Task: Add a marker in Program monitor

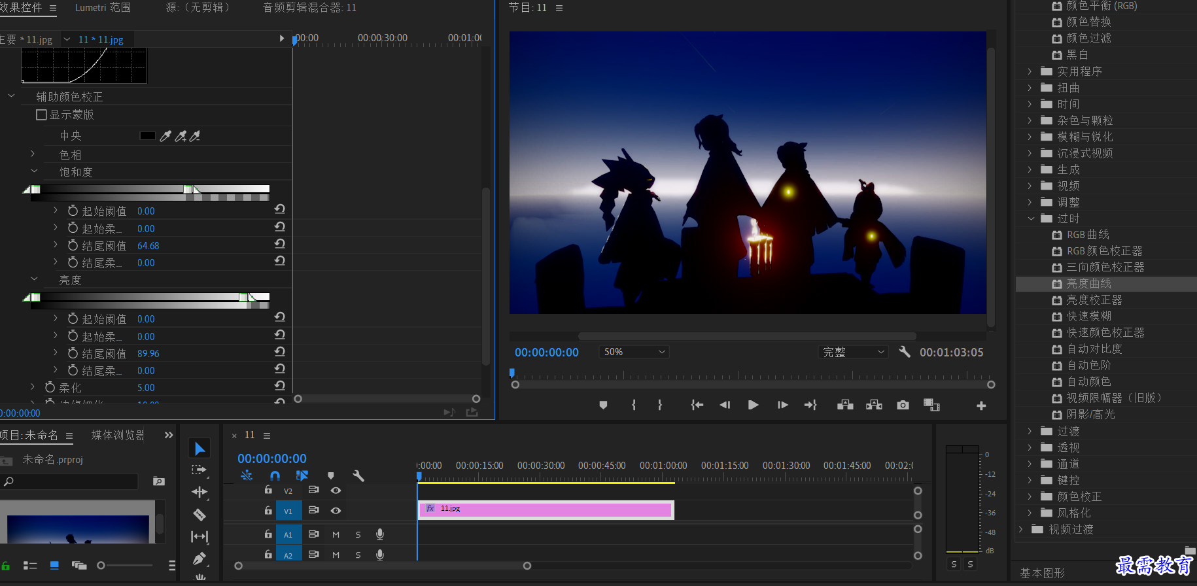Action: coord(603,405)
